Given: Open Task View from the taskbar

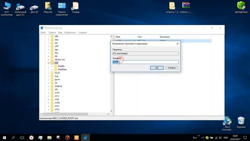Looking at the screenshot, I should (x=22, y=137).
